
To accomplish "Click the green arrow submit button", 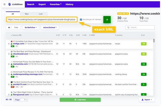I will point(107,20).
